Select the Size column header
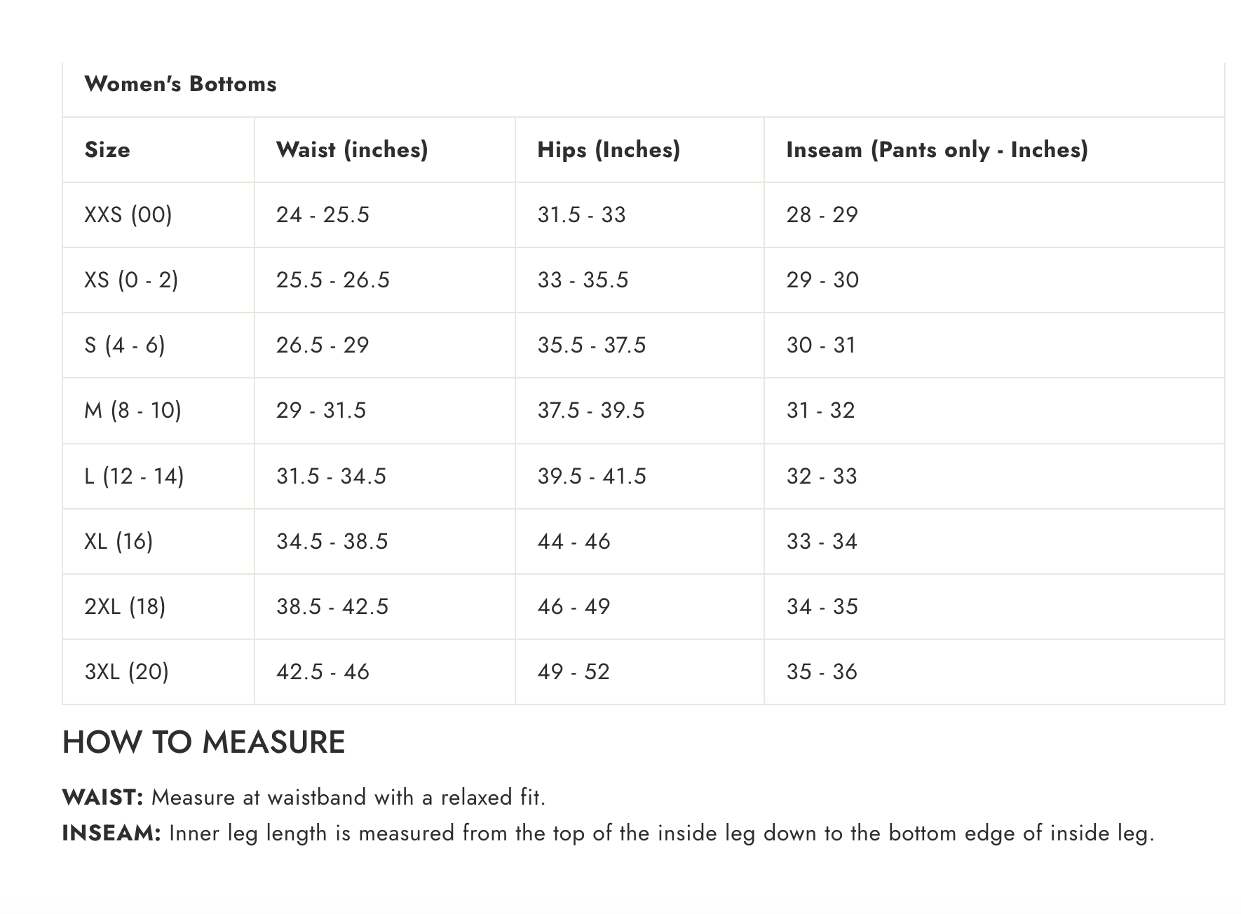 click(107, 149)
